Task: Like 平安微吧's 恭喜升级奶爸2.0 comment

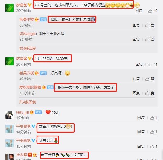Action: click(x=154, y=132)
